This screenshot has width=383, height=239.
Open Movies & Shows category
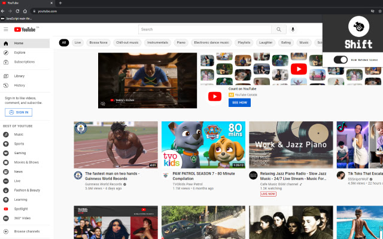point(25,162)
